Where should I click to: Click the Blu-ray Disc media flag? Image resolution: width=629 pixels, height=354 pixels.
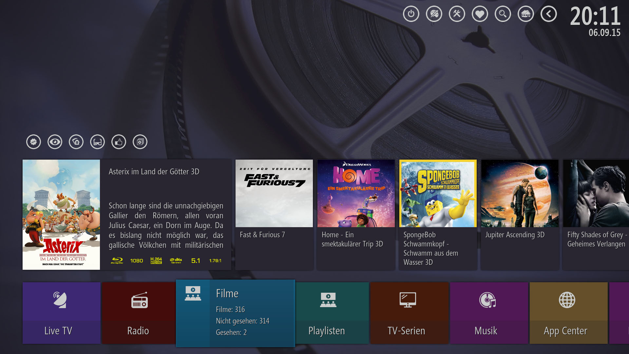click(x=117, y=261)
